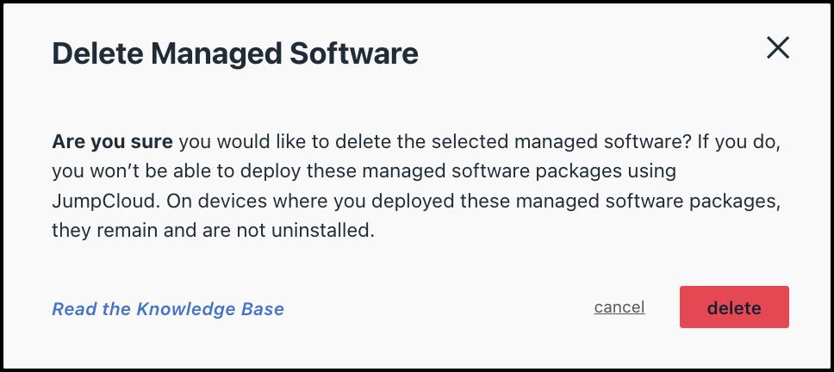This screenshot has width=834, height=372.
Task: Click the cancel link
Action: pos(619,307)
